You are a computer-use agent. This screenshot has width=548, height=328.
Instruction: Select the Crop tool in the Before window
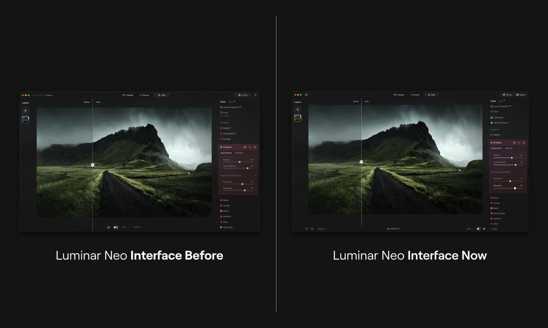(224, 113)
